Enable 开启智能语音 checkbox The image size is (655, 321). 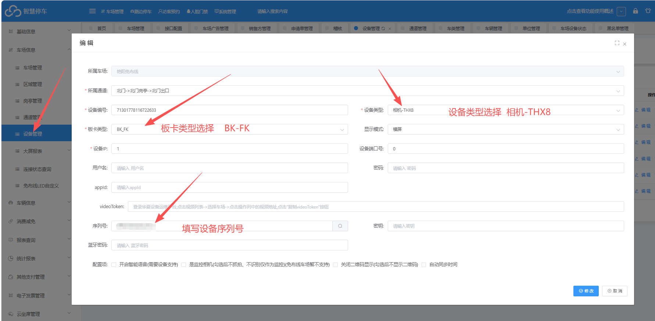click(114, 265)
